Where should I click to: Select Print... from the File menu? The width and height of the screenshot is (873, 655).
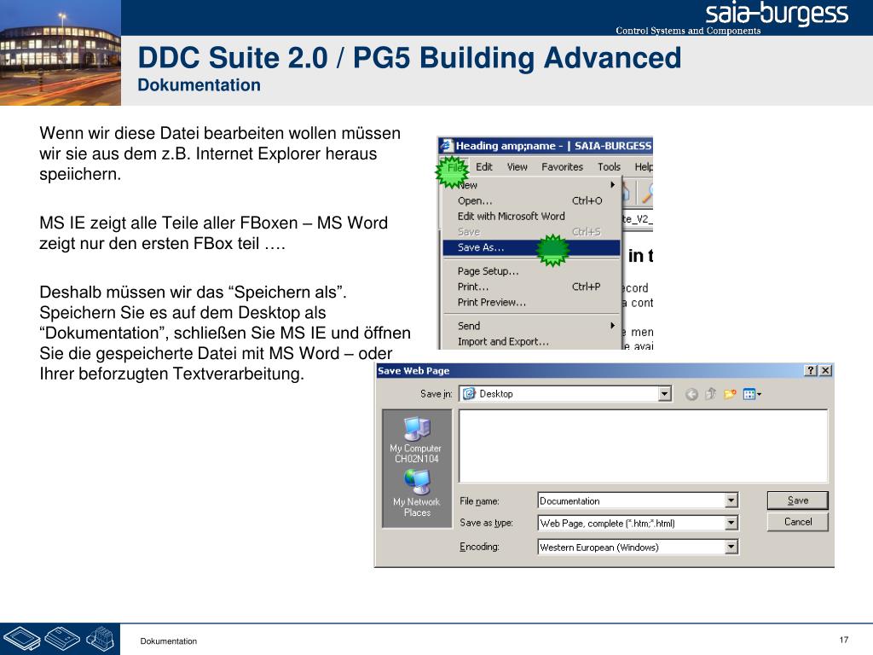(x=531, y=287)
